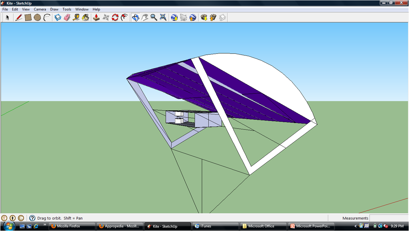Show hidden system tray icons arrow
Viewport: 409px width, 231px height.
point(355,226)
